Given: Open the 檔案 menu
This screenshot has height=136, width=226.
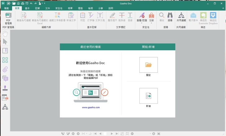Looking at the screenshot, I should [x=7, y=8].
